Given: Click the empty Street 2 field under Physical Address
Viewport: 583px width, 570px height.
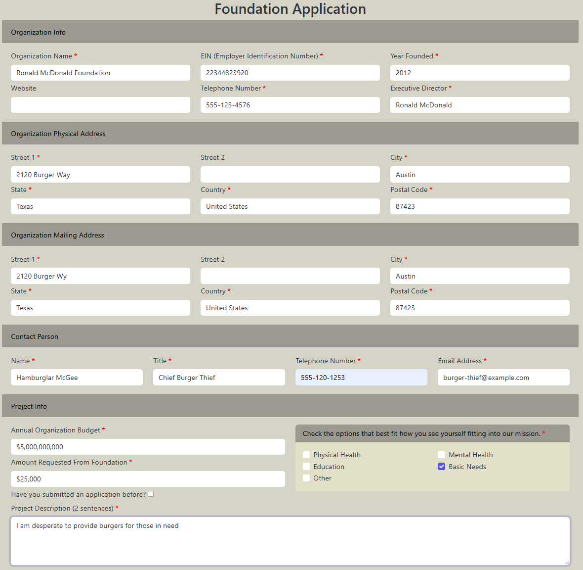Looking at the screenshot, I should click(290, 175).
